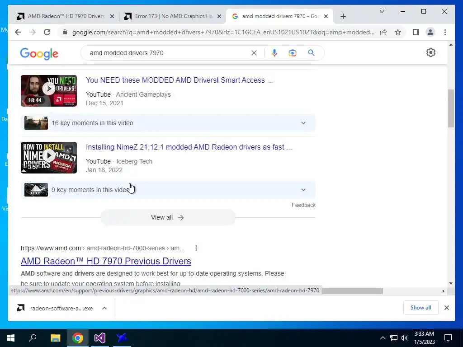Viewport: 463px width, 347px height.
Task: Send Feedback on video results
Action: (x=303, y=205)
